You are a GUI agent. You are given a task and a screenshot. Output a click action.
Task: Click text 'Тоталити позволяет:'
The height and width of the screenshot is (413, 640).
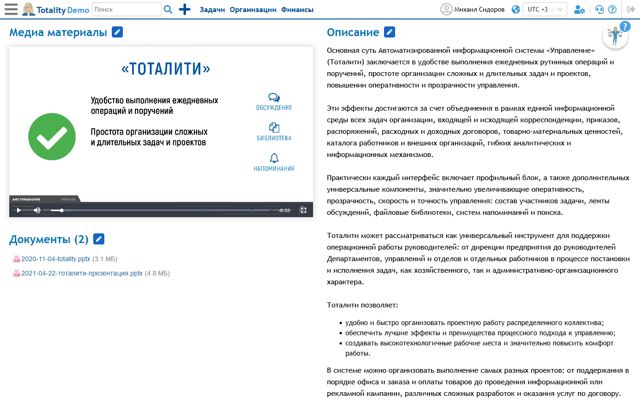tap(362, 305)
